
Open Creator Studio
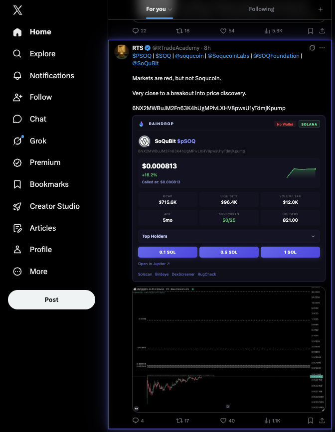tap(46, 206)
